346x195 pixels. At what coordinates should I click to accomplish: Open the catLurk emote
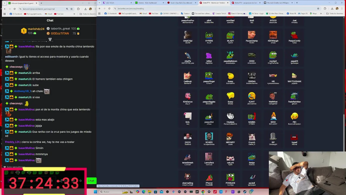230,159
